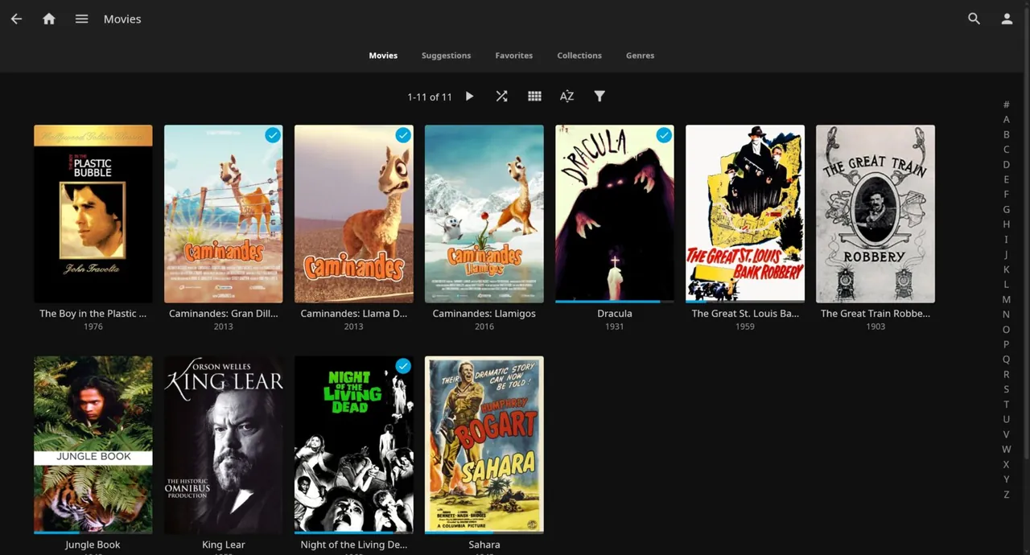Select the Movies tab
The image size is (1030, 555).
coord(383,55)
